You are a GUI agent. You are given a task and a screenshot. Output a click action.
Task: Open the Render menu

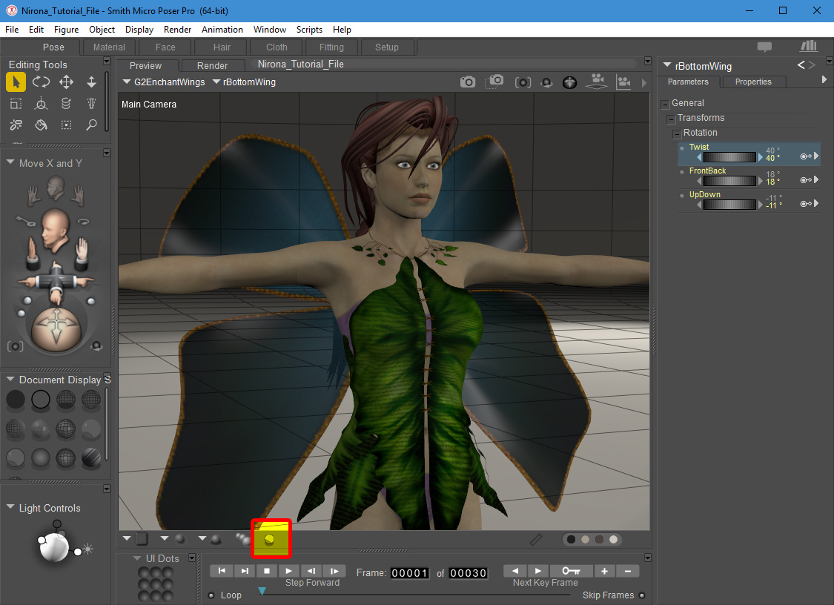click(177, 30)
